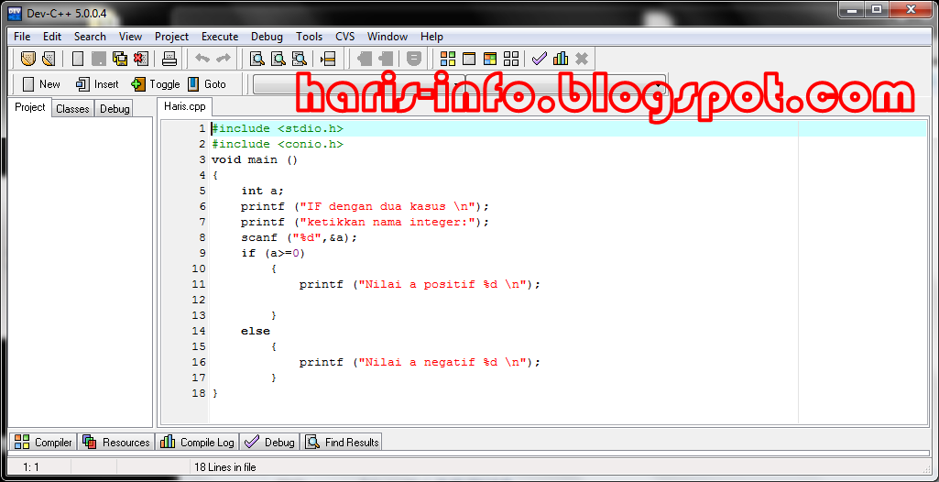Switch to the Classes tab

click(72, 108)
